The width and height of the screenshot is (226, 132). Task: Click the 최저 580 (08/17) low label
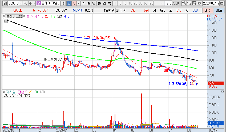tap(180, 84)
